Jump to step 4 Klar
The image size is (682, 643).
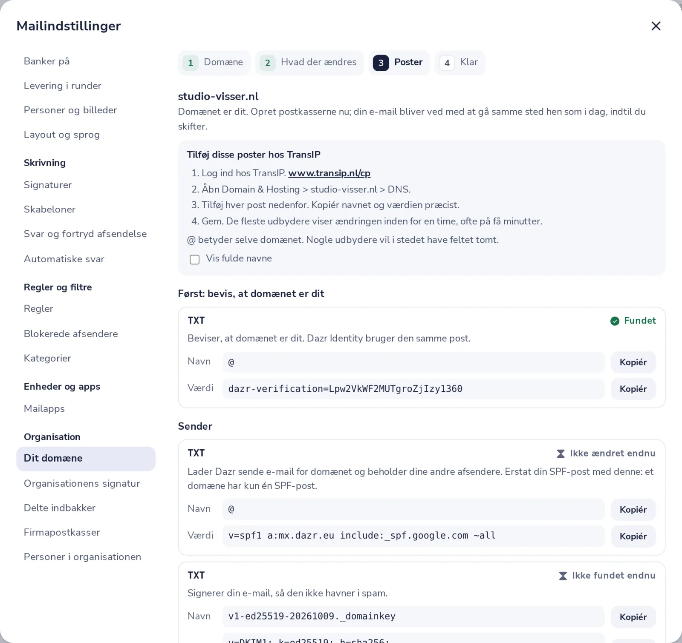(460, 63)
